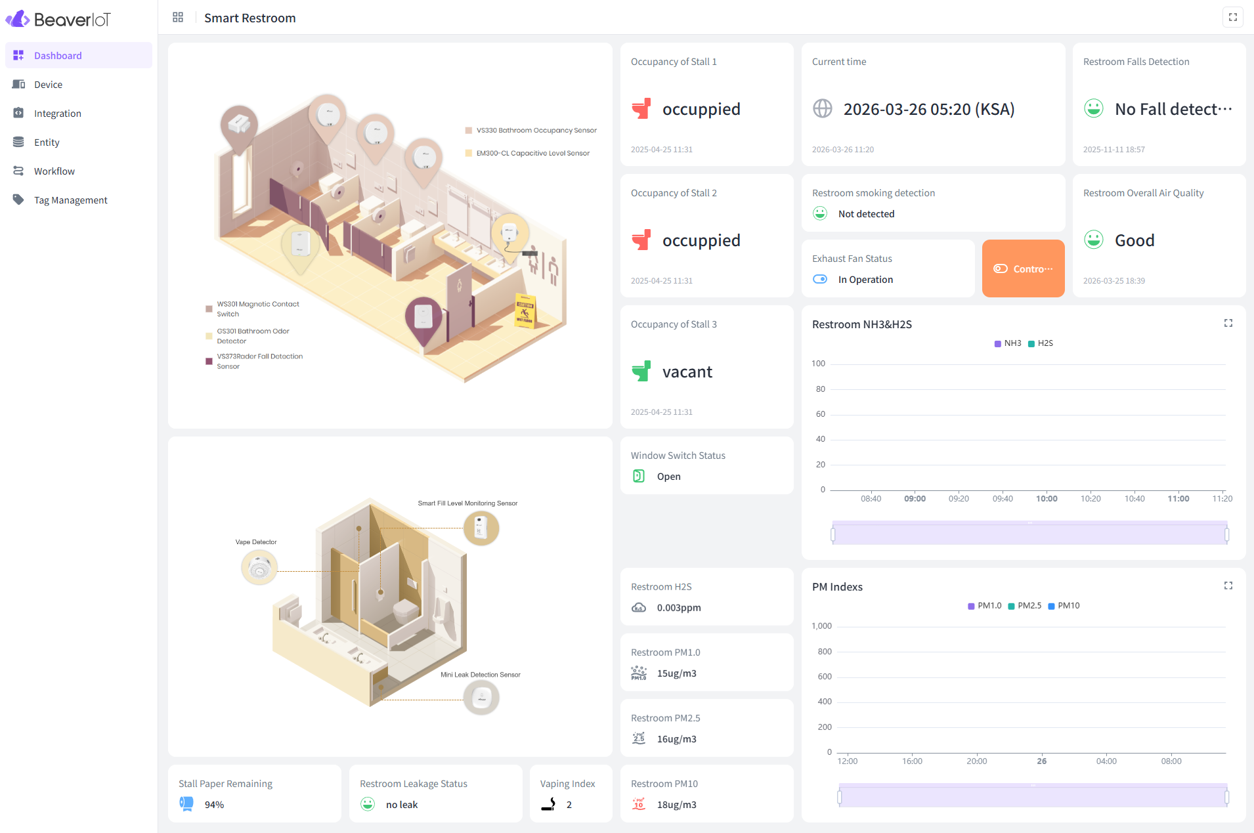Viewport: 1254px width, 833px height.
Task: Expand the Restroom NH3&H2S chart
Action: [1228, 324]
